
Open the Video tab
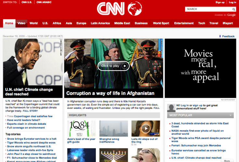click(21, 23)
